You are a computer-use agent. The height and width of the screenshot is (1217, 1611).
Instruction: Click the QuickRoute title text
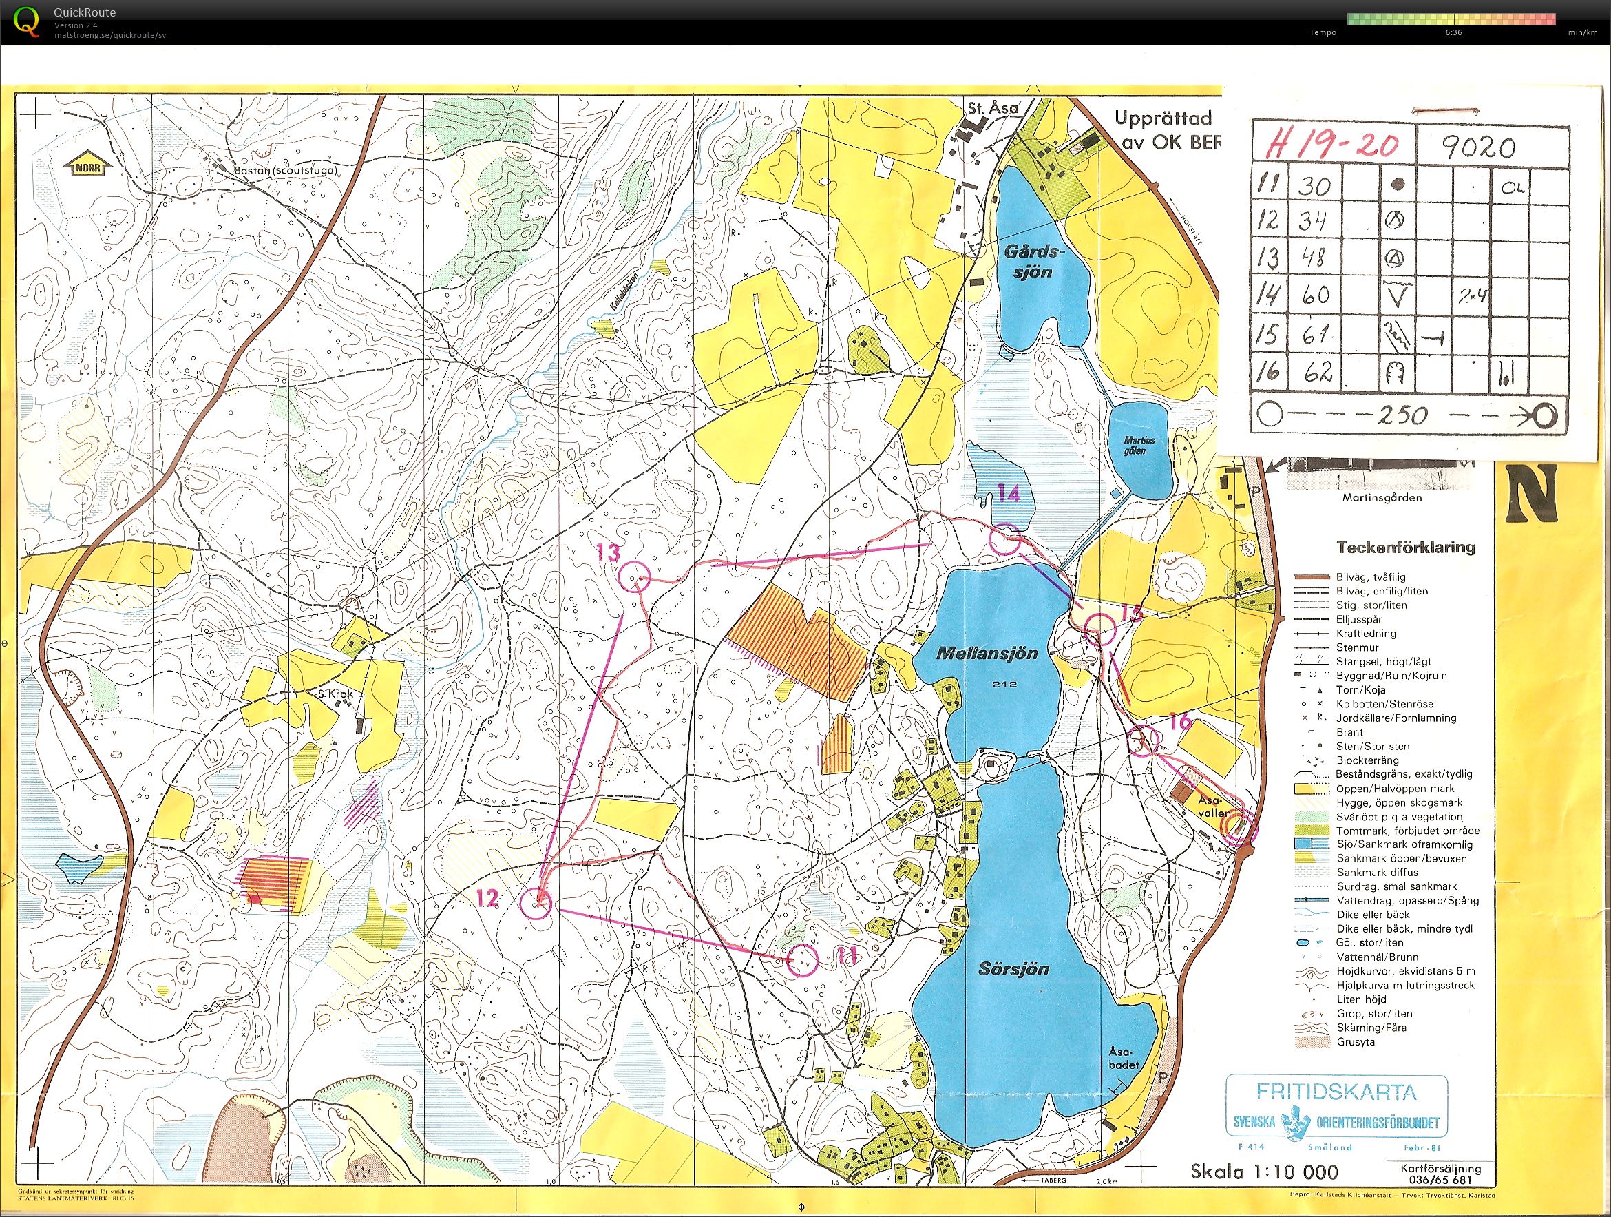tap(85, 12)
